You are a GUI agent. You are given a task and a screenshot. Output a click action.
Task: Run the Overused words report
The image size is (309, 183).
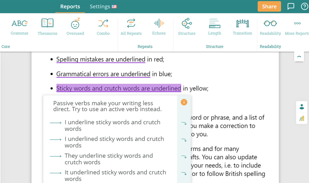75,27
